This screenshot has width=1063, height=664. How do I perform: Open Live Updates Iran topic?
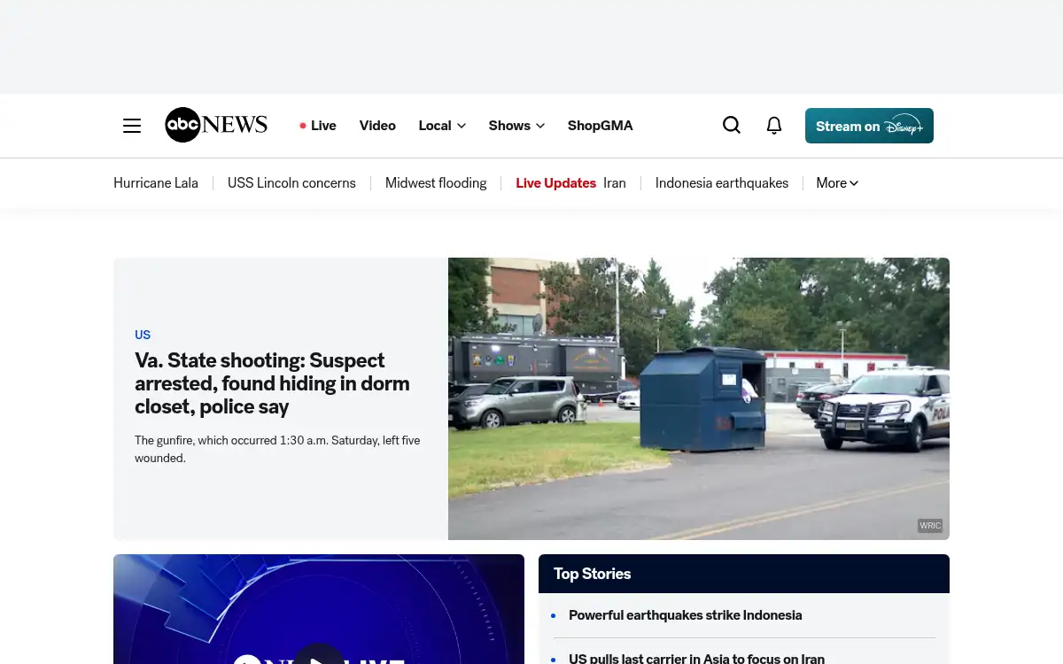pyautogui.click(x=570, y=183)
